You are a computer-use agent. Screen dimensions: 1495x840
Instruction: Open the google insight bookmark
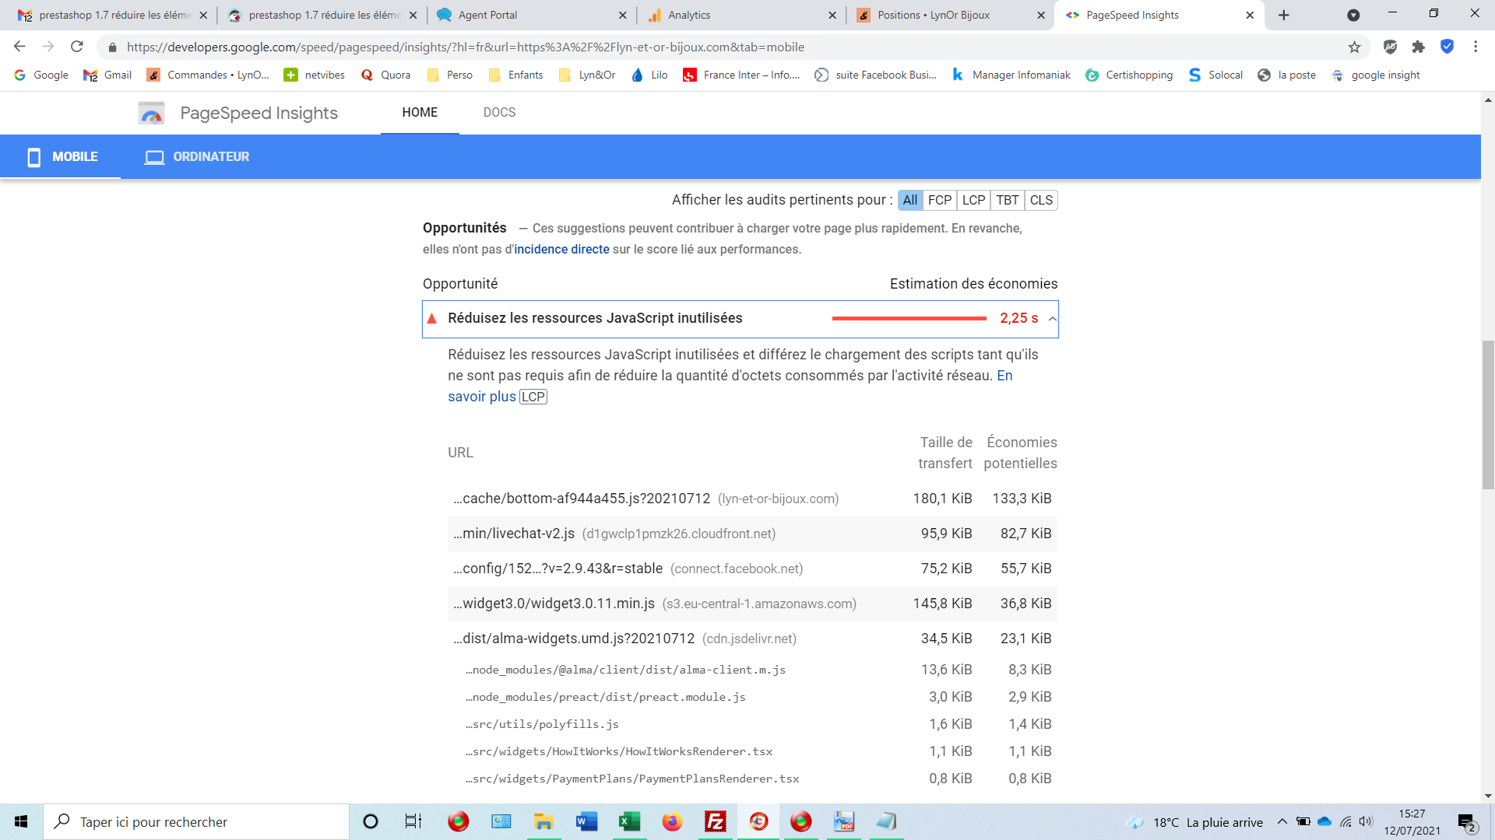(1375, 75)
